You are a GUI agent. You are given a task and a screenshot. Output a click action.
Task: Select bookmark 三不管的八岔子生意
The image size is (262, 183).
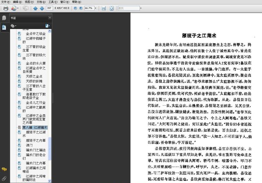[x=34, y=88]
